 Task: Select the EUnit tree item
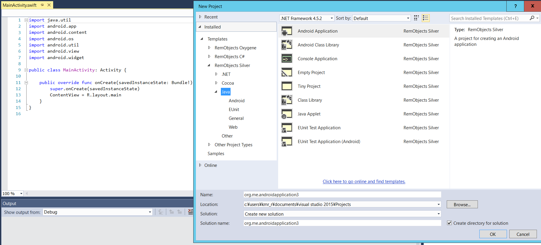click(234, 109)
